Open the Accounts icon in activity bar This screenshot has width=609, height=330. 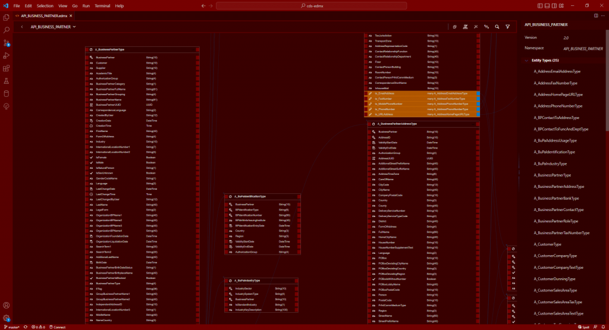6,306
